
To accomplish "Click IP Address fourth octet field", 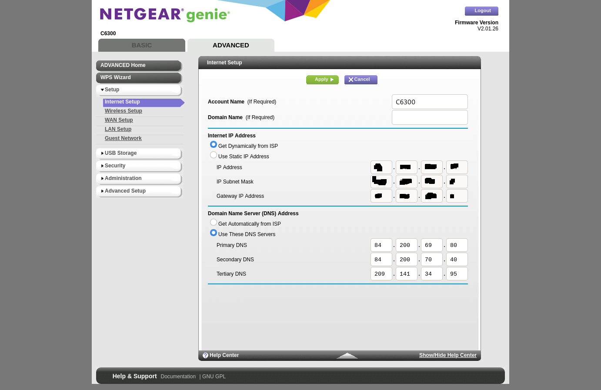I will tap(457, 167).
